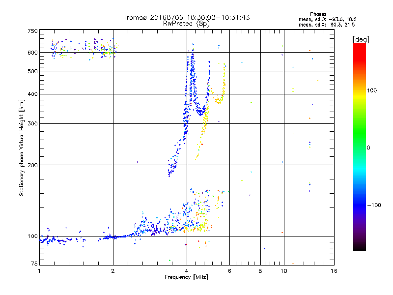Click the black bottom of the color bar
The height and width of the screenshot is (295, 393).
(360, 247)
